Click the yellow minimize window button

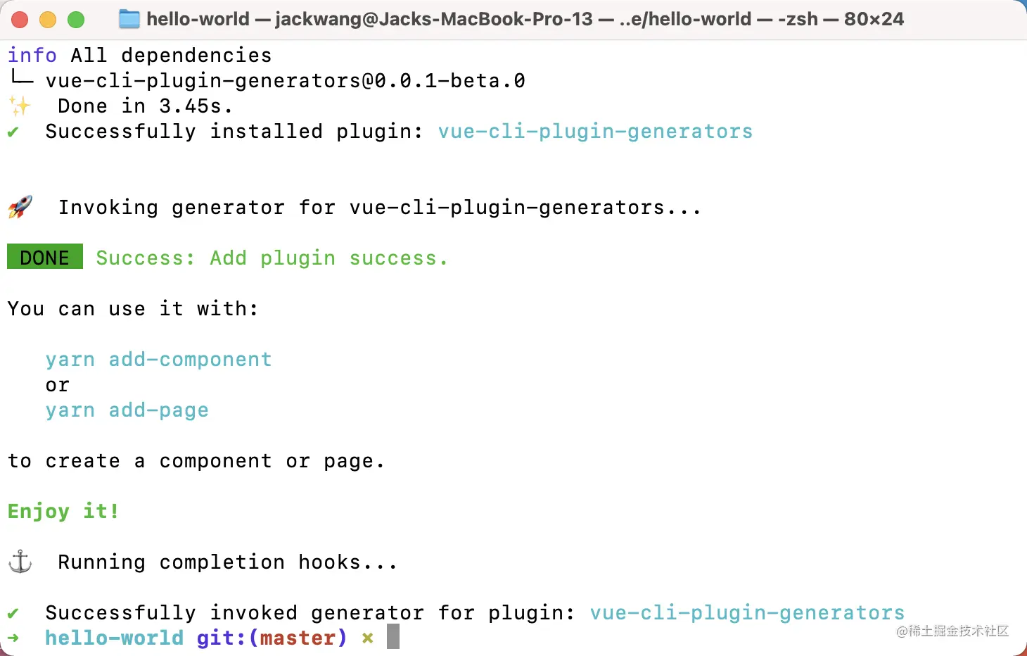pyautogui.click(x=48, y=20)
